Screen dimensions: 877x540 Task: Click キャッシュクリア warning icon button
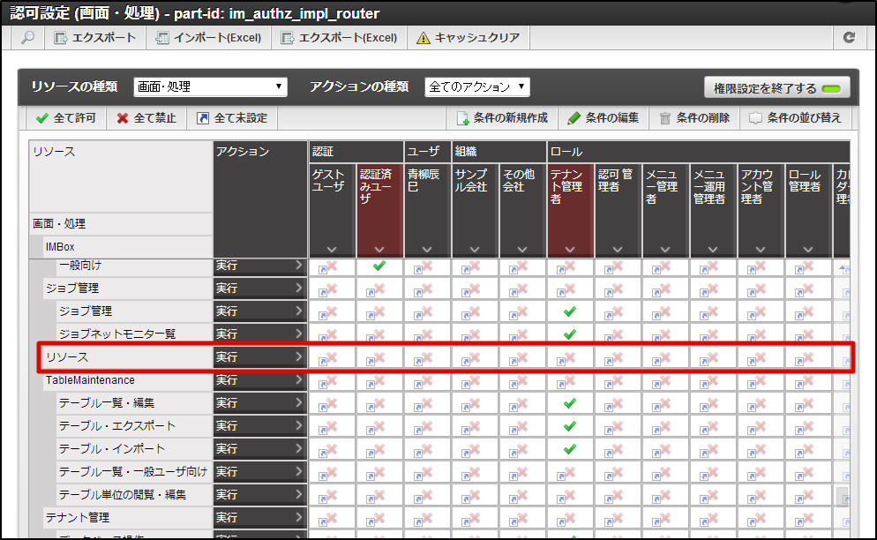(x=468, y=38)
